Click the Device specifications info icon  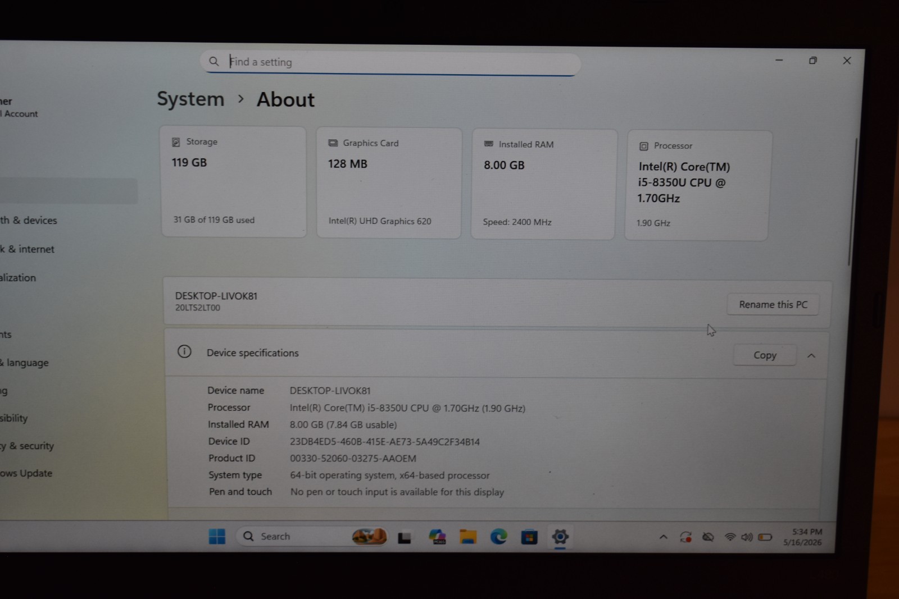click(x=184, y=352)
